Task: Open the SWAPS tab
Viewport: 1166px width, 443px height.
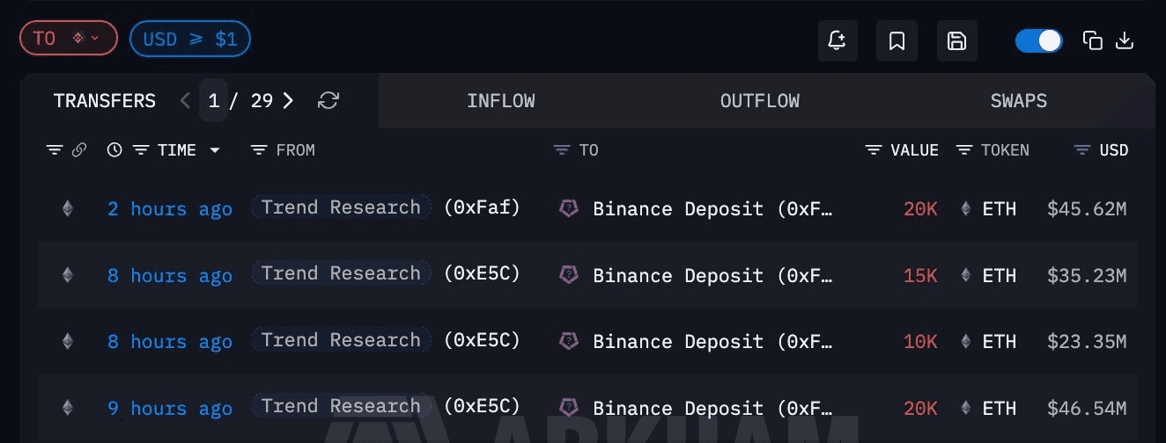Action: tap(1018, 100)
